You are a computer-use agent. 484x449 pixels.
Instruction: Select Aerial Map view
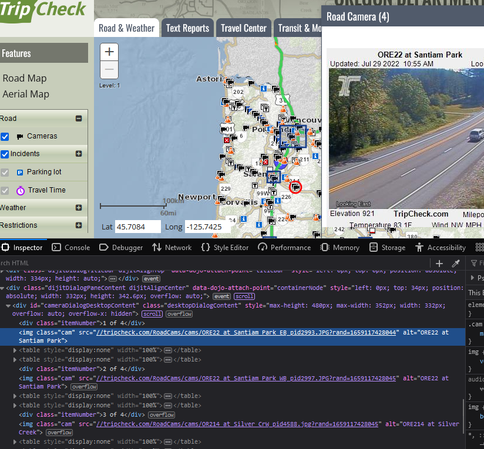click(x=26, y=94)
